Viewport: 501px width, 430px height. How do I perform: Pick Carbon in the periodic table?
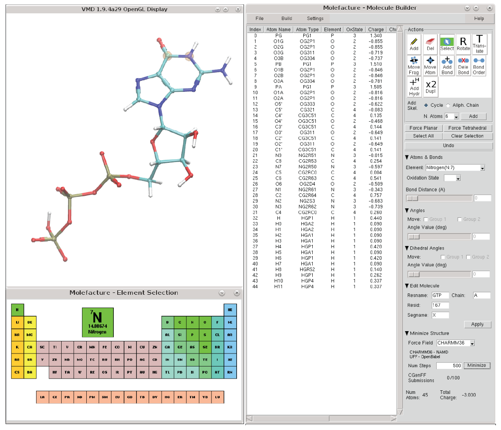[180, 322]
